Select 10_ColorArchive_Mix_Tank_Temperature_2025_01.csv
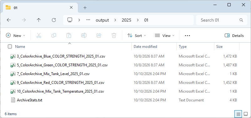 [x=60, y=91]
